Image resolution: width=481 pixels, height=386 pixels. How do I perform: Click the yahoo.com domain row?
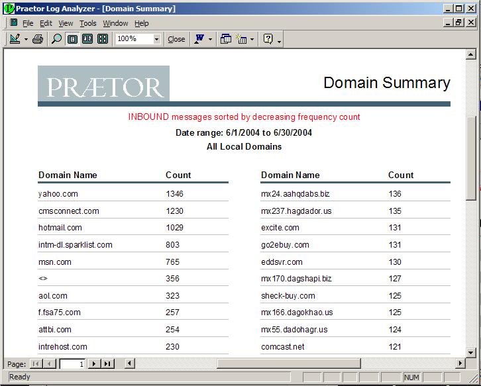pyautogui.click(x=133, y=194)
